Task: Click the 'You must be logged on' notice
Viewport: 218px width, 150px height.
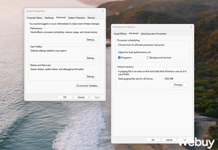Action: pos(64,24)
